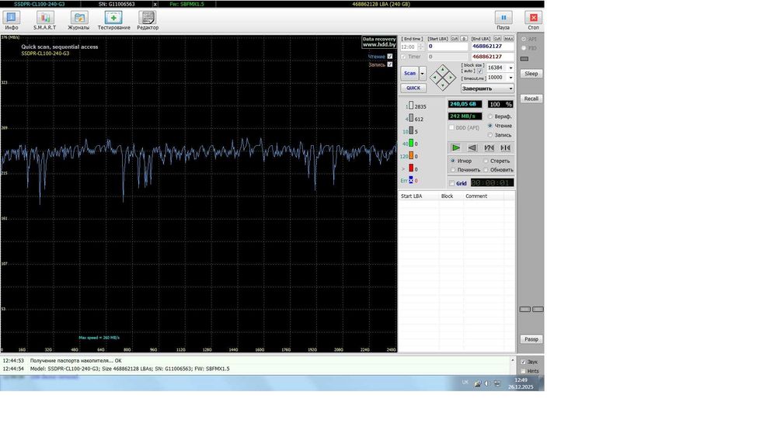777x437 pixels.
Task: Click the Recall button
Action: point(531,99)
